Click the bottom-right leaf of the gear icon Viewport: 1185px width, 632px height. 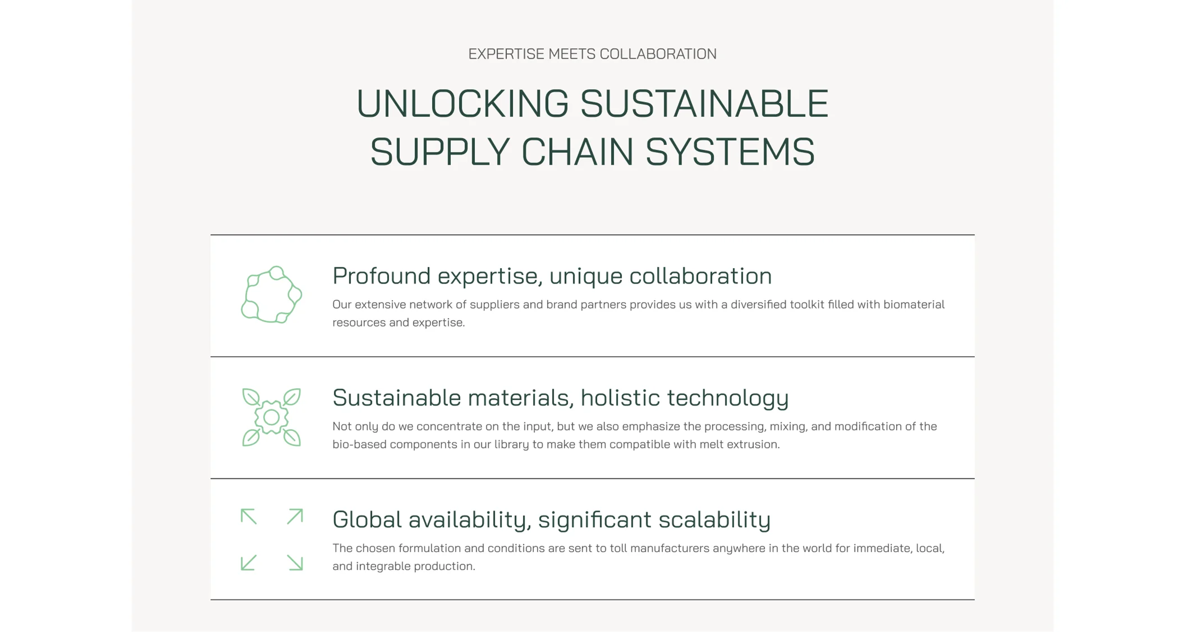(292, 437)
